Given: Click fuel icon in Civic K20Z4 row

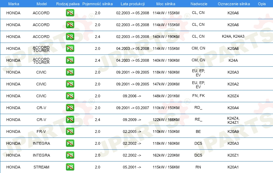Looking at the screenshot, I should point(70,96).
